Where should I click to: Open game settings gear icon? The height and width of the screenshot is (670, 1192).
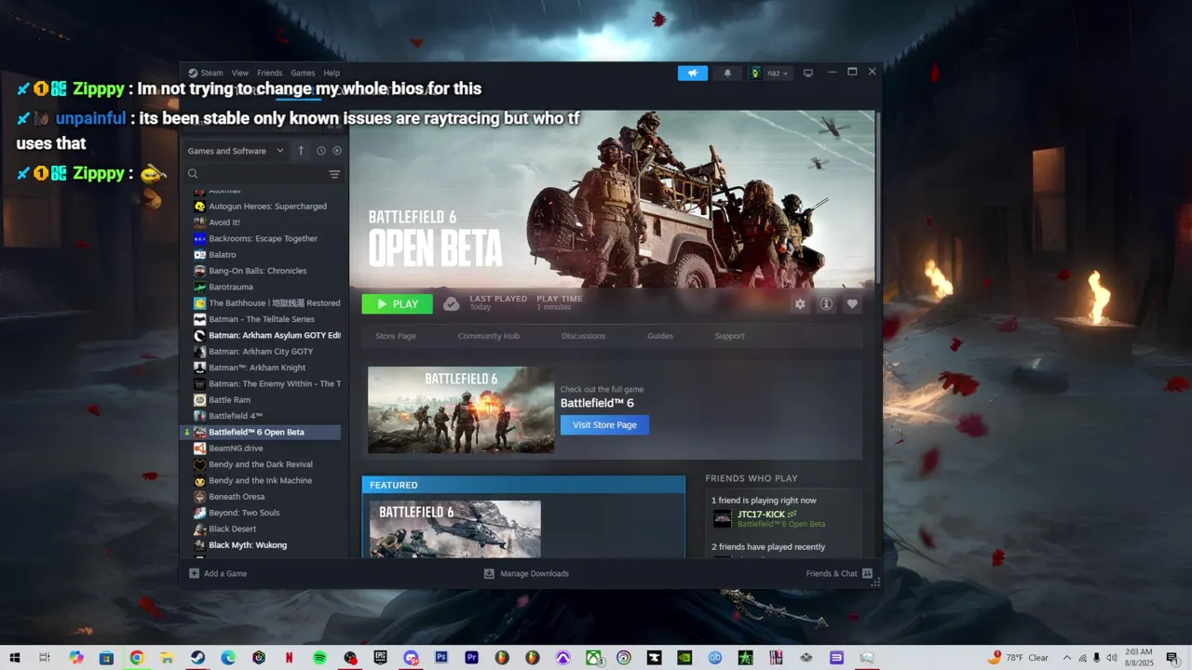800,304
